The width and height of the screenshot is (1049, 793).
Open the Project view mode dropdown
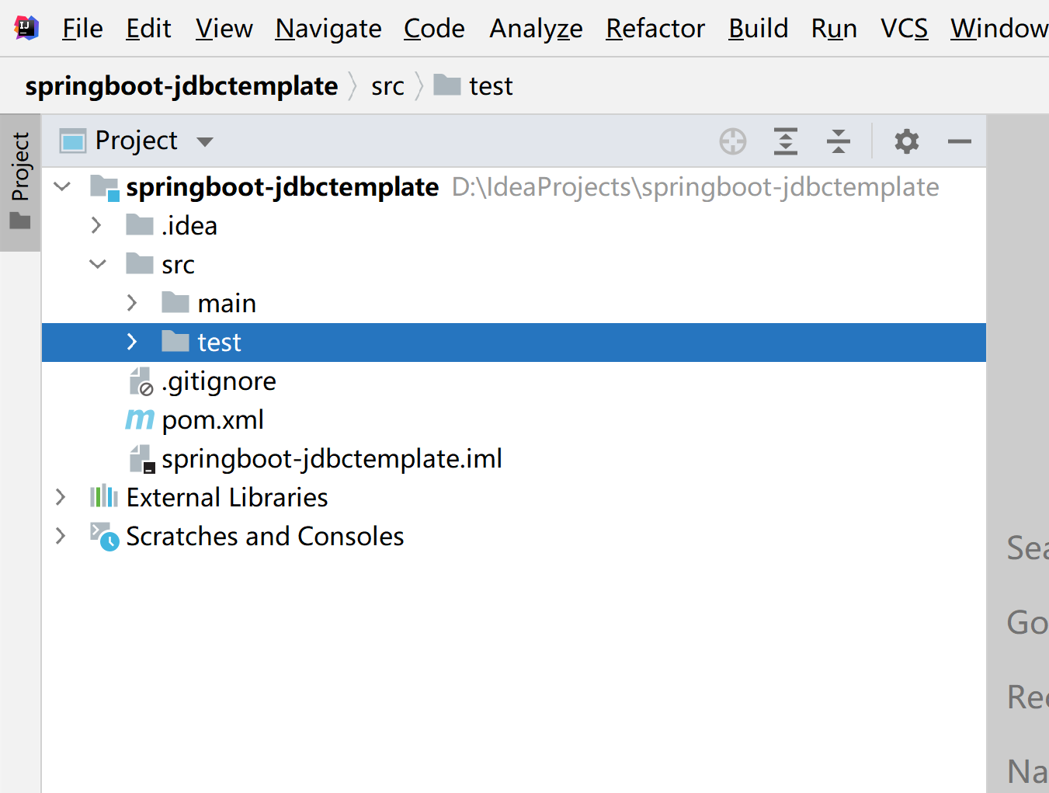(x=204, y=141)
